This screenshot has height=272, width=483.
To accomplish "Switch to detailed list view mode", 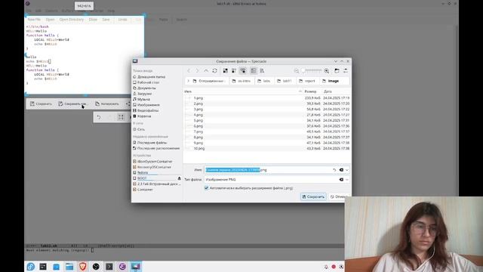I will point(243,70).
